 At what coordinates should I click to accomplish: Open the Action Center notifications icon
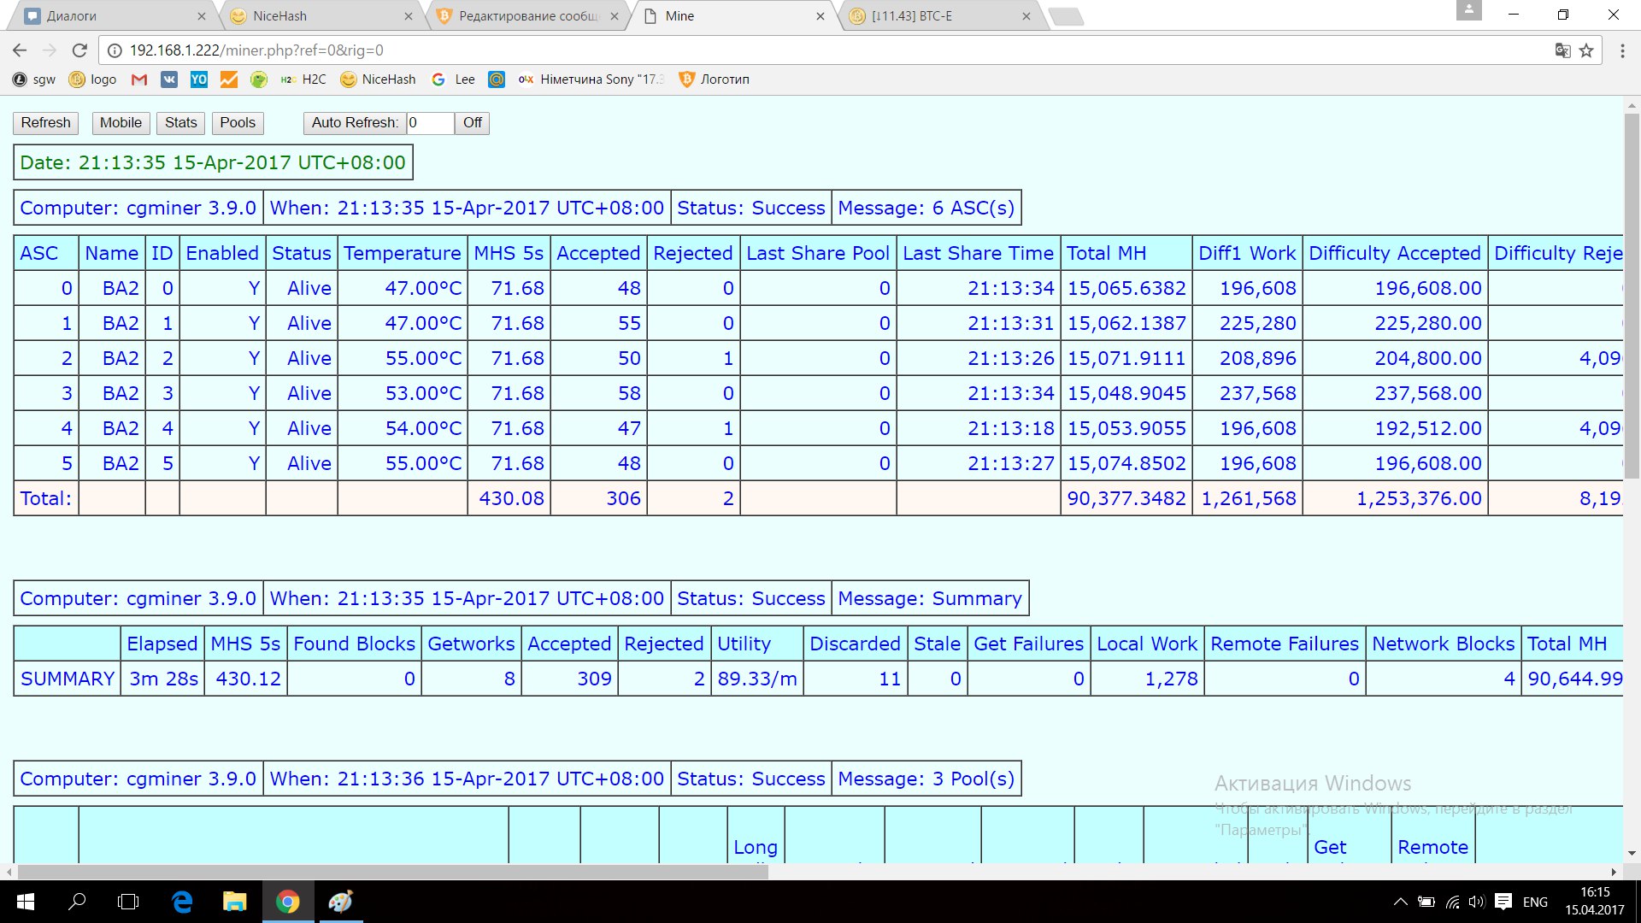1504,902
